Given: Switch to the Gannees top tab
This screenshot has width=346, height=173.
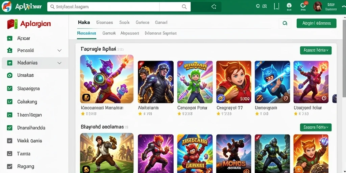Looking at the screenshot, I should pyautogui.click(x=105, y=23).
